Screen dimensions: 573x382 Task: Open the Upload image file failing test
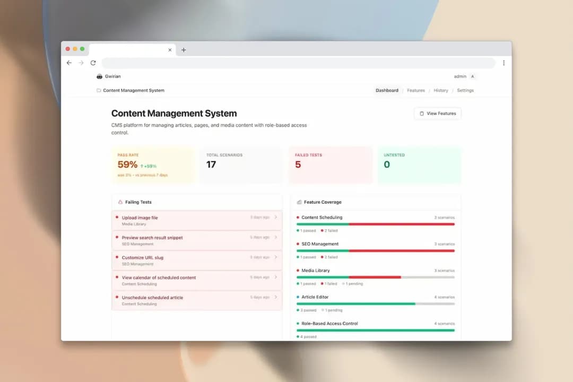[x=197, y=220]
